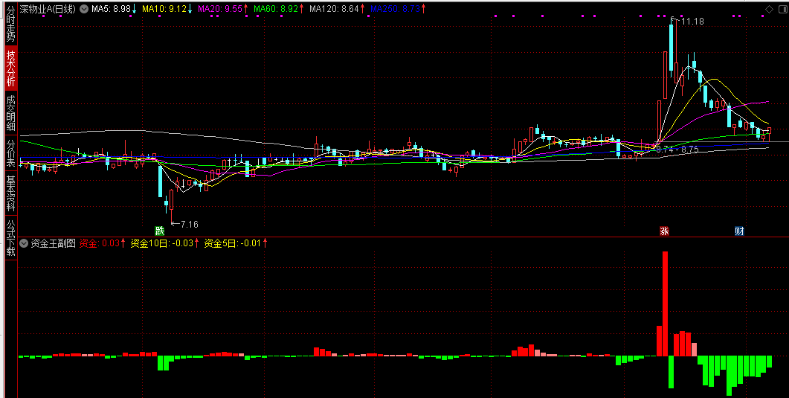This screenshot has width=789, height=398.
Task: Click the tall cyan candle below 11.18
Action: coord(672,49)
